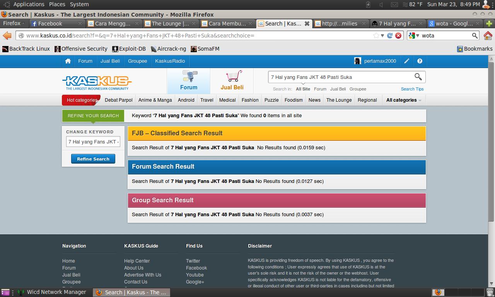Open BackTrack Linux bookmark
The width and height of the screenshot is (495, 297).
(x=26, y=49)
